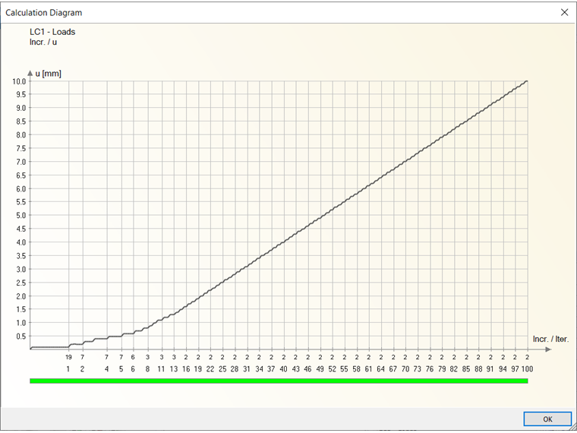Click the 2.5 value on the y-axis
The image size is (577, 433).
click(x=21, y=283)
